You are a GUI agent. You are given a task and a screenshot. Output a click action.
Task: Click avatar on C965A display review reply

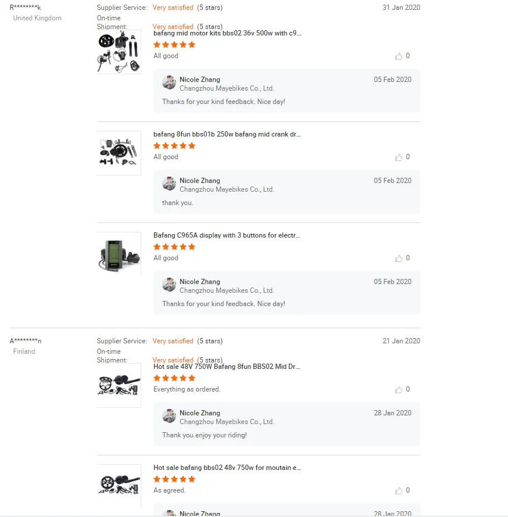169,285
